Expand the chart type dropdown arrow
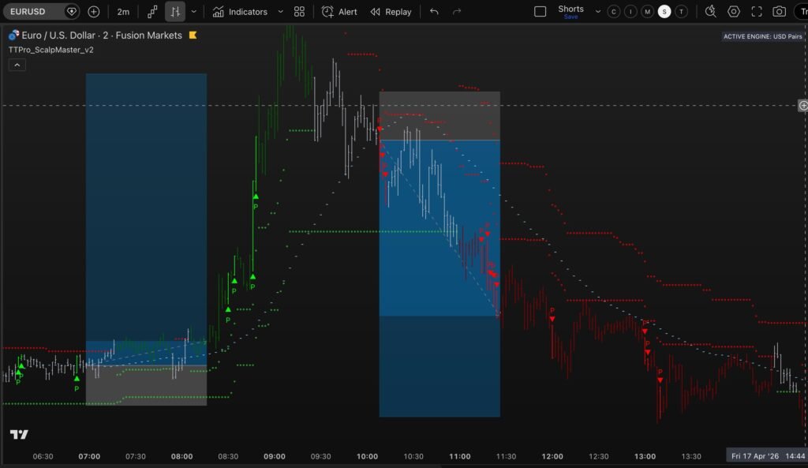This screenshot has height=468, width=808. pos(194,12)
